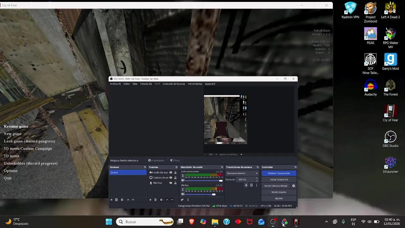
Task: Click OBS Studio taskbar icon
Action: tap(273, 222)
